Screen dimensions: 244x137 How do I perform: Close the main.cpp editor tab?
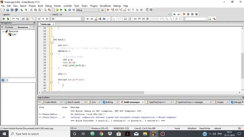point(53,24)
